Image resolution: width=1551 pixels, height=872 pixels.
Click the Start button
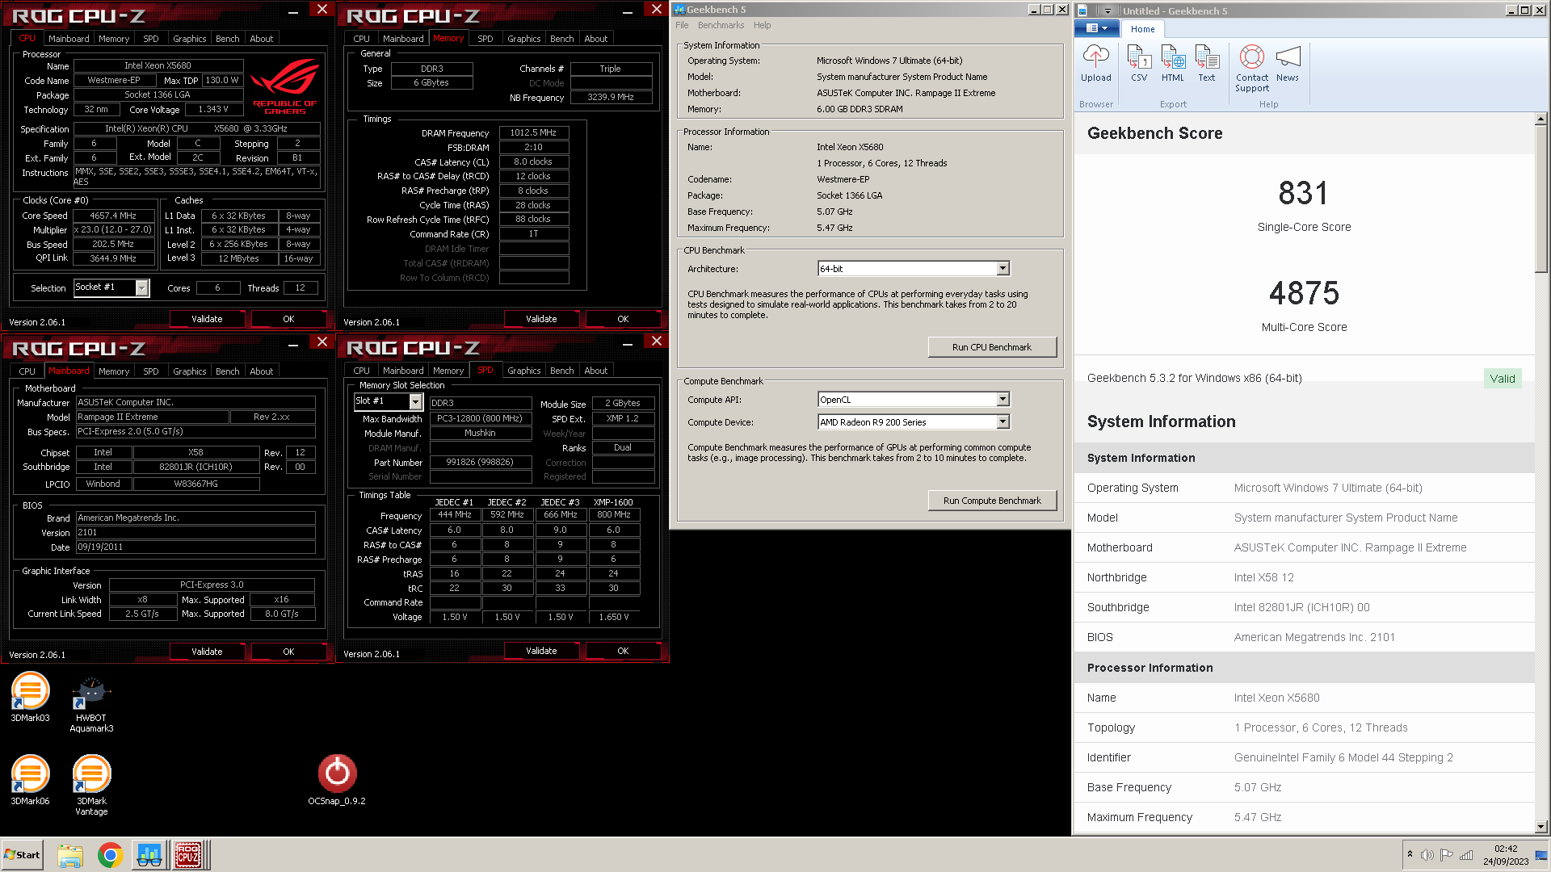(x=23, y=855)
